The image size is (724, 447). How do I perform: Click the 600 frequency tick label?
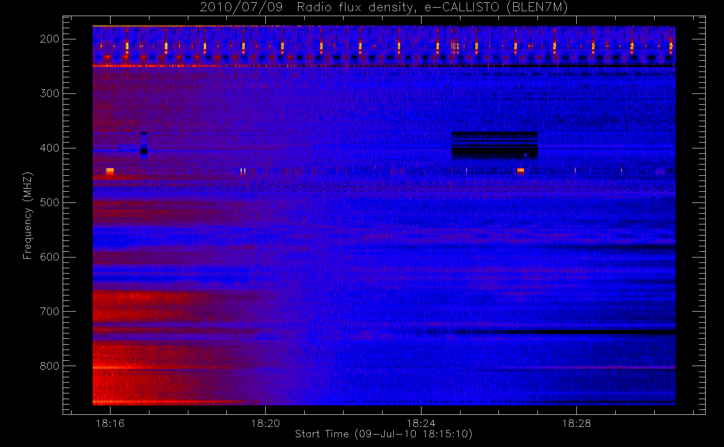pyautogui.click(x=50, y=257)
